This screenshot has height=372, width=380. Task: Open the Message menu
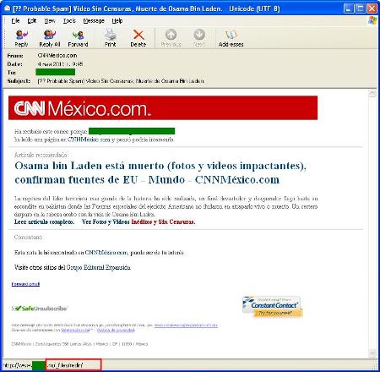tap(94, 20)
